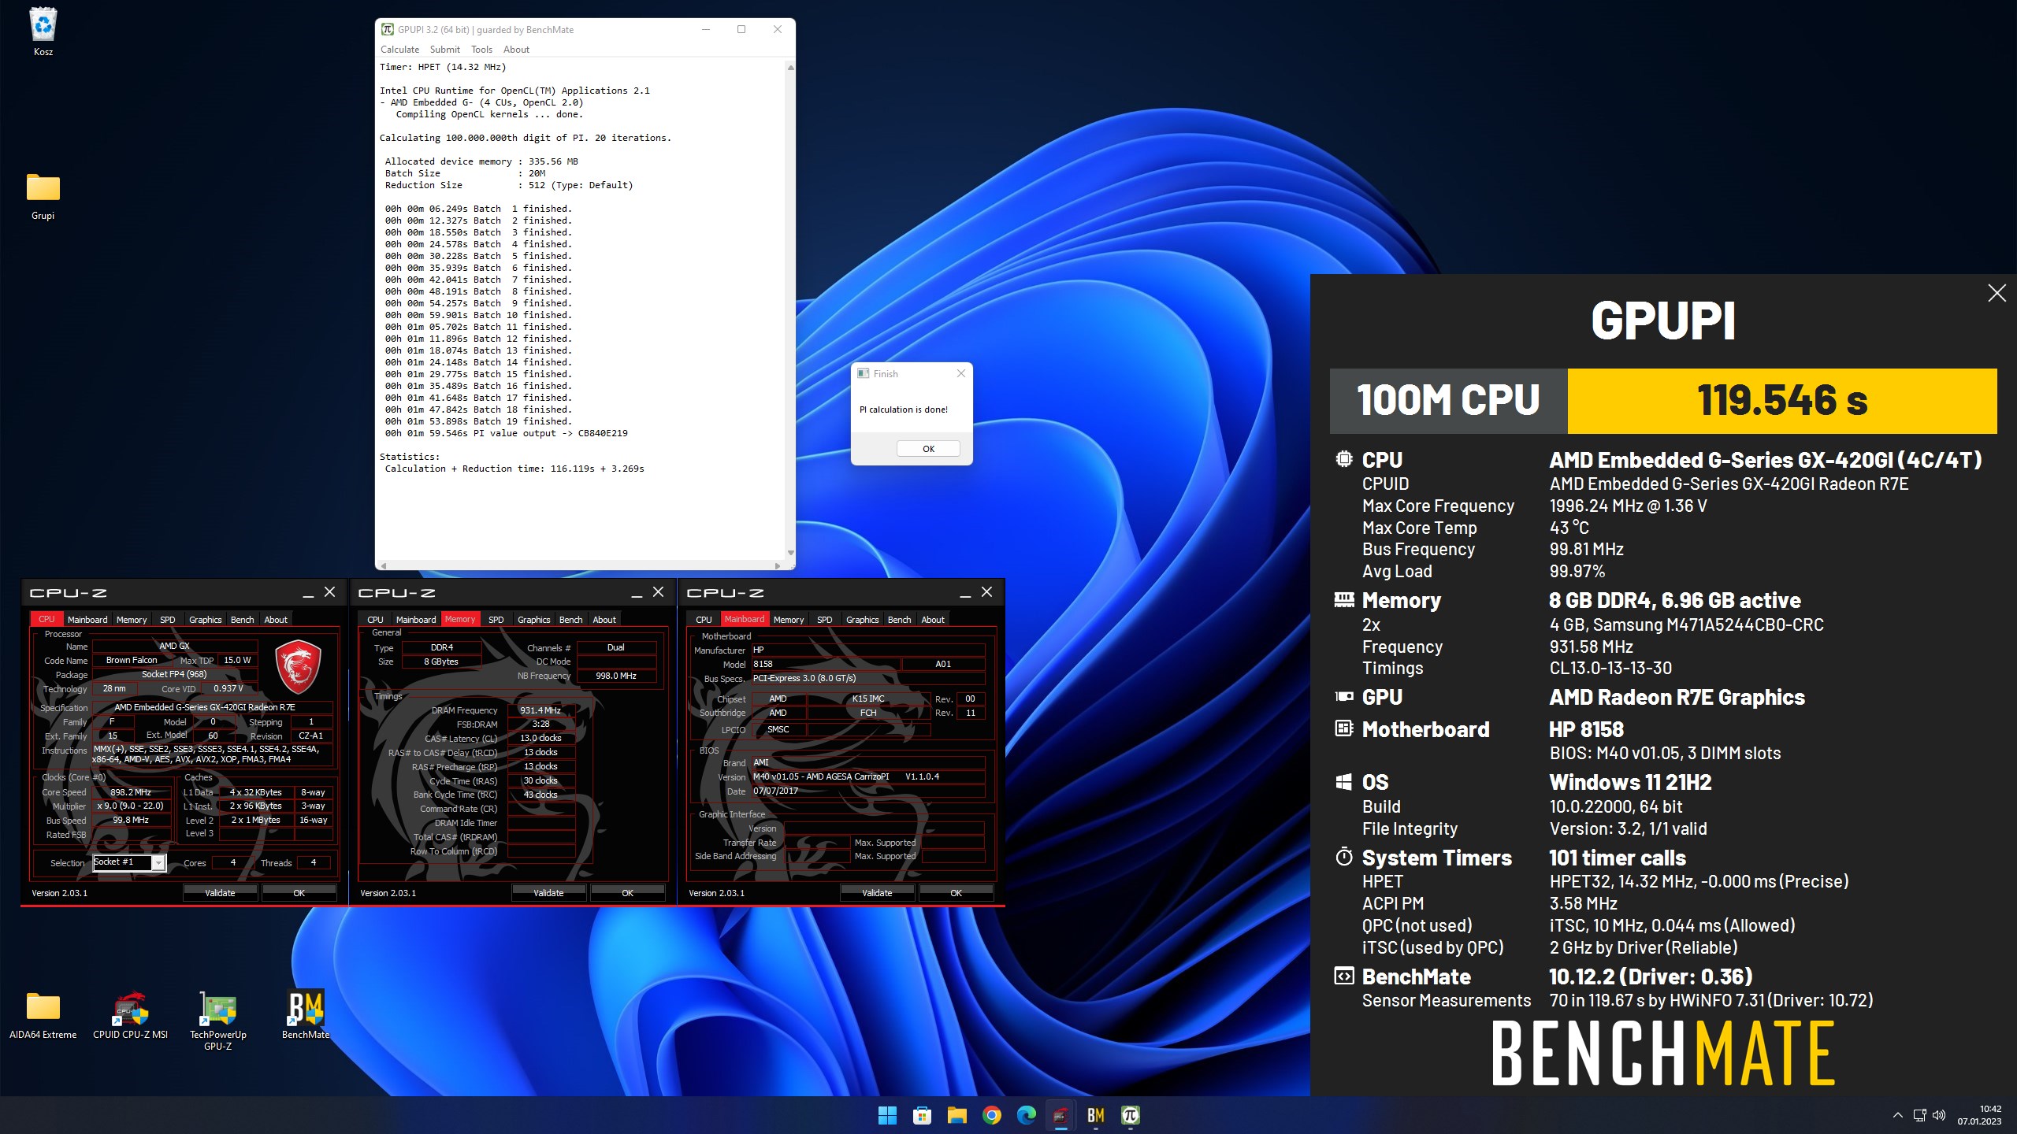Click Validate in first CPU-Z window

tap(220, 893)
